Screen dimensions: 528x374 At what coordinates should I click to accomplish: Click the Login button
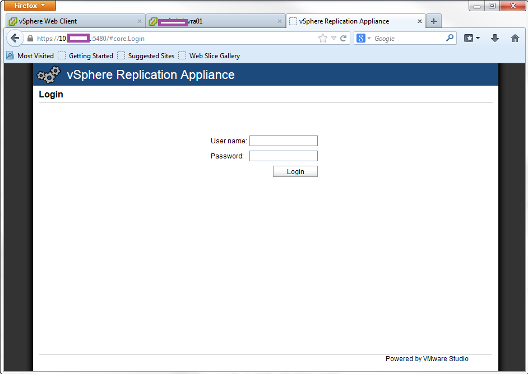(295, 171)
